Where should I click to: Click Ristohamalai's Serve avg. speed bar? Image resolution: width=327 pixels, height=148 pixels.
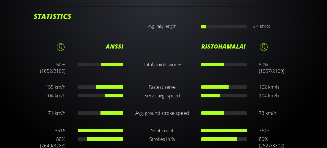coord(224,96)
